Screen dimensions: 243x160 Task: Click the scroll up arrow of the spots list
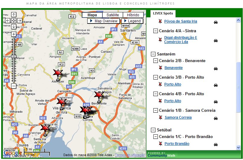(x=238, y=20)
